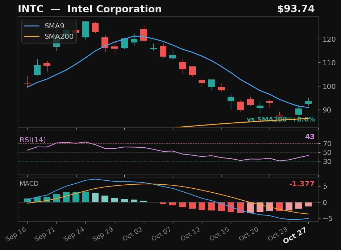The width and height of the screenshot is (341, 250).
Task: Click the Oct 15 date label
Action: pyautogui.click(x=220, y=234)
